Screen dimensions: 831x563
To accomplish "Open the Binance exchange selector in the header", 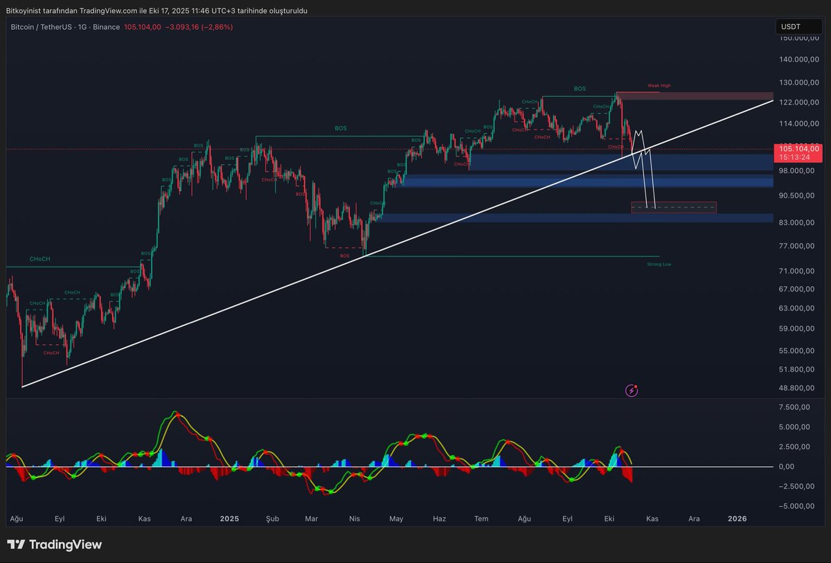I will [105, 27].
